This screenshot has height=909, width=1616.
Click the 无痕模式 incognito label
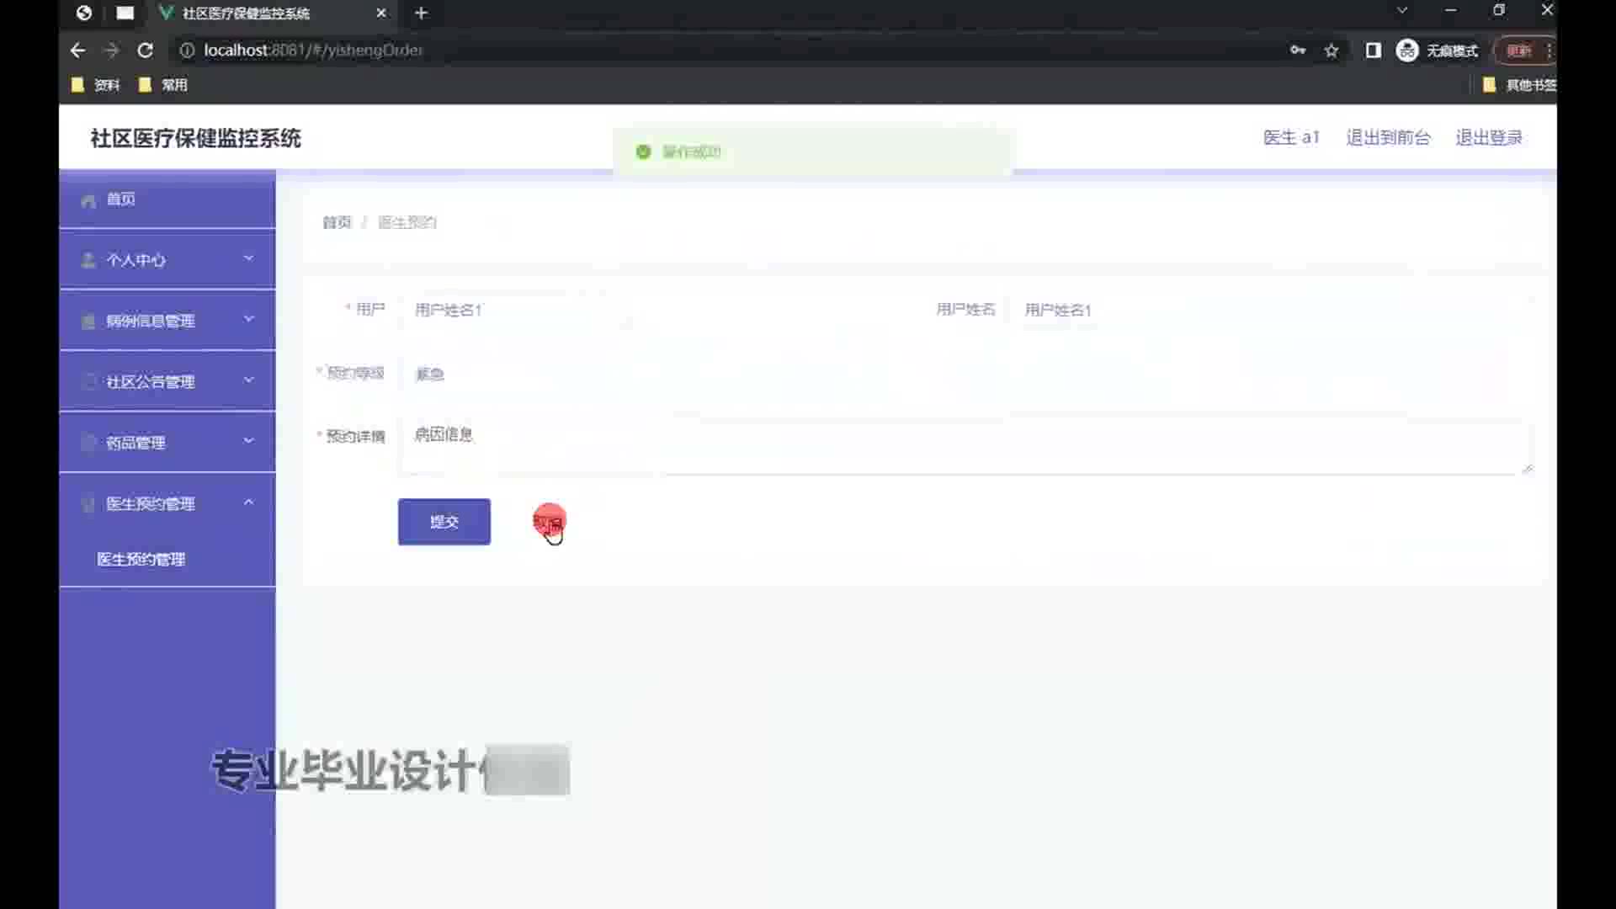[1452, 51]
